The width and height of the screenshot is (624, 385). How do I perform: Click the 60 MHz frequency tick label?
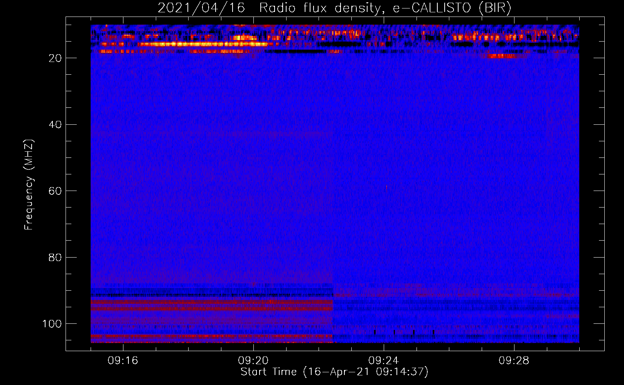[x=55, y=191]
